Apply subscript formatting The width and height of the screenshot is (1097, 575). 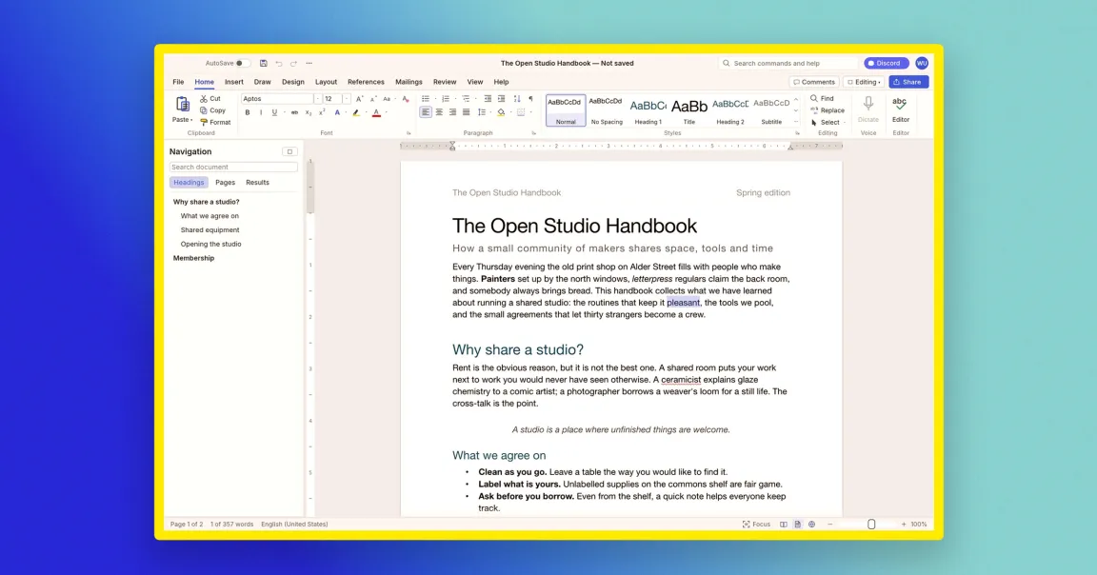tap(309, 112)
